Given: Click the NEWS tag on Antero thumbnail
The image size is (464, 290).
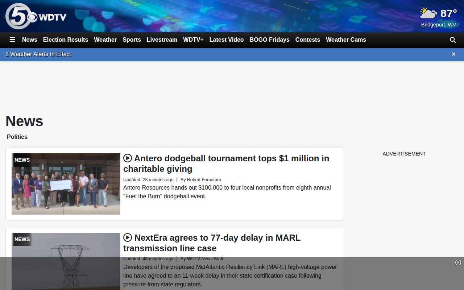Looking at the screenshot, I should click(22, 160).
